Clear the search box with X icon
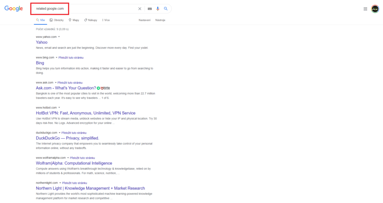This screenshot has height=203, width=383. click(x=140, y=9)
